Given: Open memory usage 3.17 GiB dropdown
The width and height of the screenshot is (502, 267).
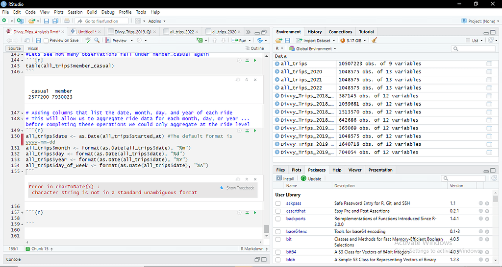Looking at the screenshot, I should 353,41.
